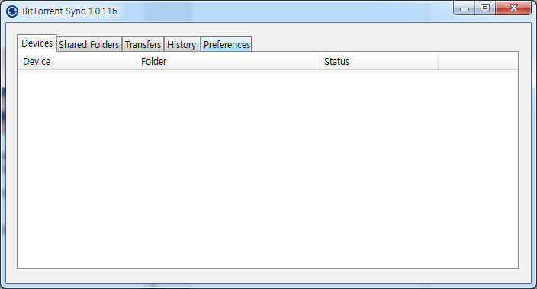Screen dimensions: 537x289
Task: Go to the History tab
Action: [x=182, y=44]
